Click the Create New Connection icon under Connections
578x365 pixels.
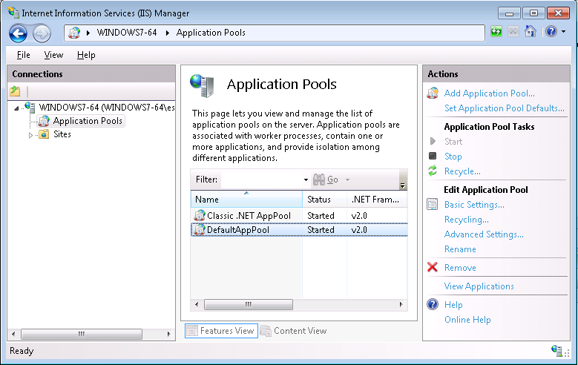(x=15, y=91)
